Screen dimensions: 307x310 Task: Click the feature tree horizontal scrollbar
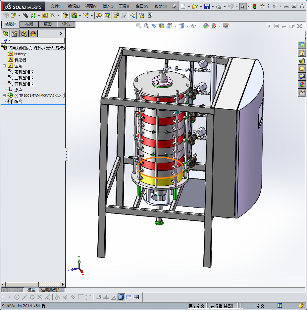point(33,284)
